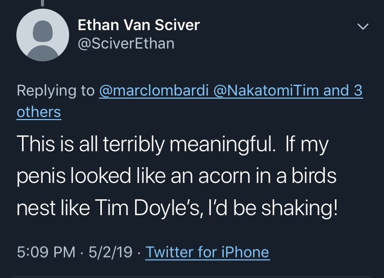Select the tweet text 'This is all terribly meaningful'
The image size is (384, 278).
point(146,144)
